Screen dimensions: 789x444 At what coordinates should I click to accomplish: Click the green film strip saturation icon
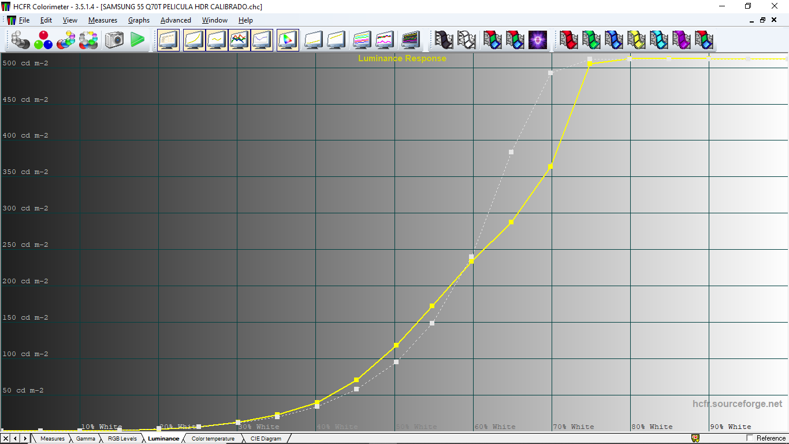[x=591, y=40]
